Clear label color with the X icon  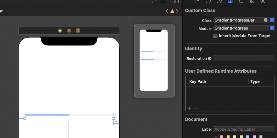coord(216,137)
